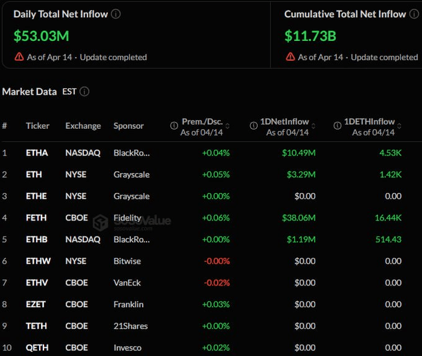Viewport: 422px width, 356px height.
Task: Click warning icon under Cumulative Total Net Inflow
Action: point(290,57)
